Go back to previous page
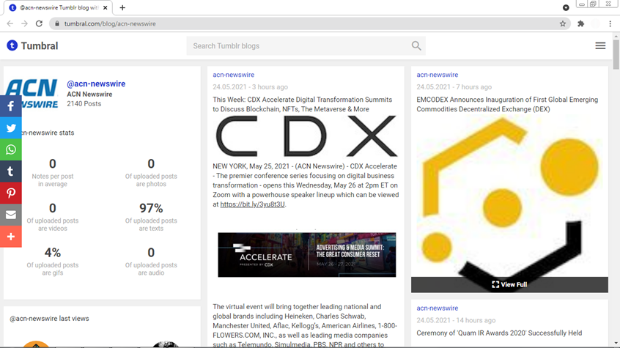Image resolution: width=620 pixels, height=348 pixels. (x=10, y=23)
